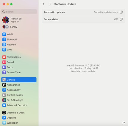Close window with red button
The height and width of the screenshot is (126, 128).
click(x=4, y=4)
